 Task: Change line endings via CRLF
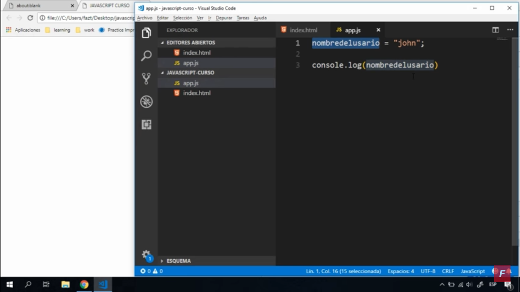pos(448,271)
